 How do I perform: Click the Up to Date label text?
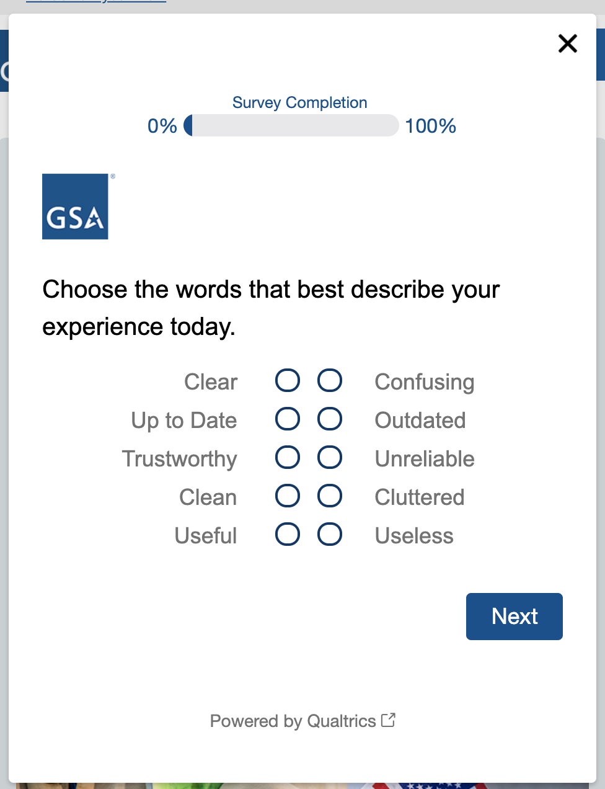click(x=184, y=421)
